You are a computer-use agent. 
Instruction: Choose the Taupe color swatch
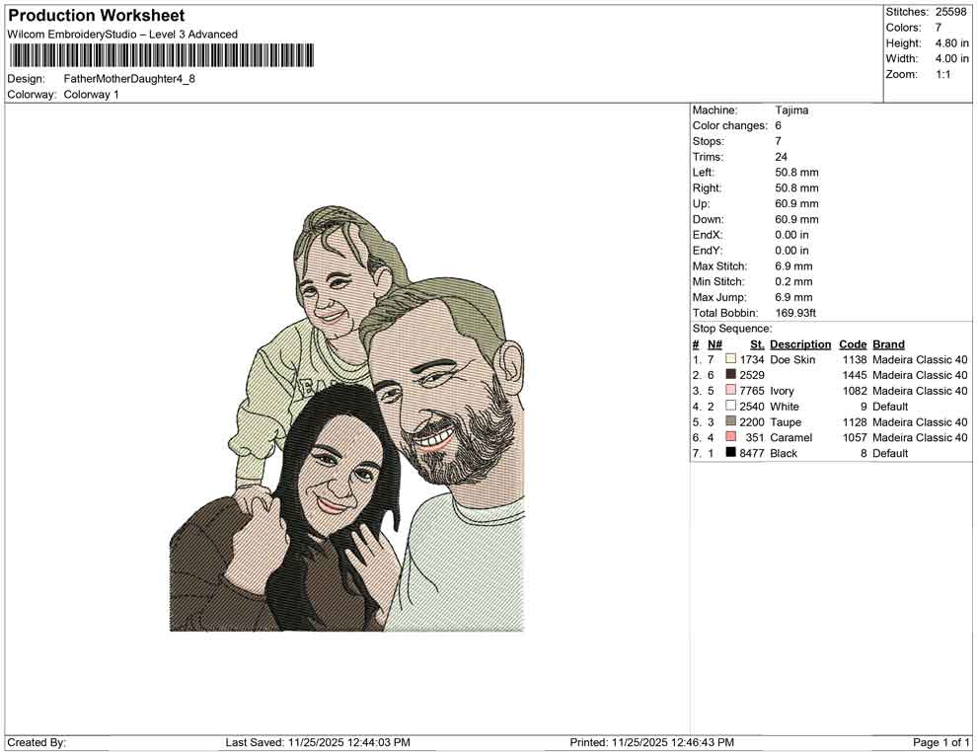click(x=730, y=421)
